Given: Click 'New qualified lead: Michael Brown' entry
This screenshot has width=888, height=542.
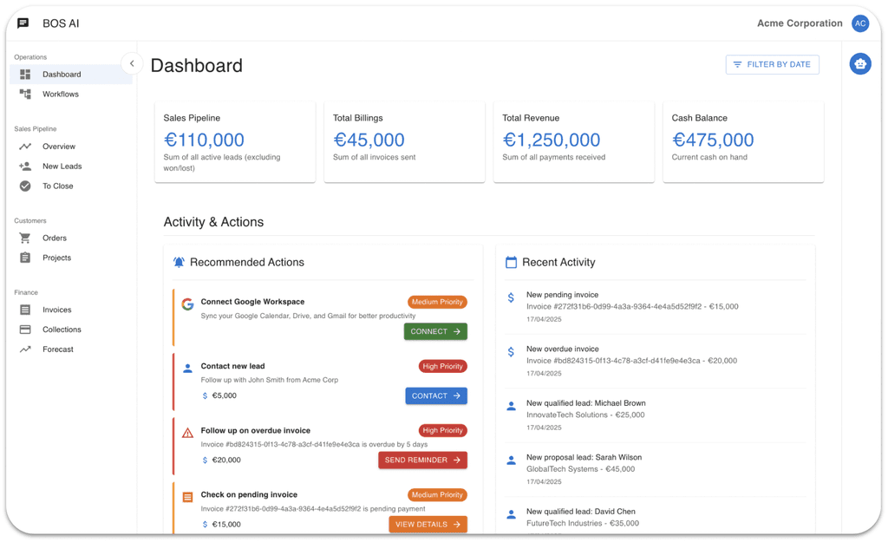Looking at the screenshot, I should (586, 403).
